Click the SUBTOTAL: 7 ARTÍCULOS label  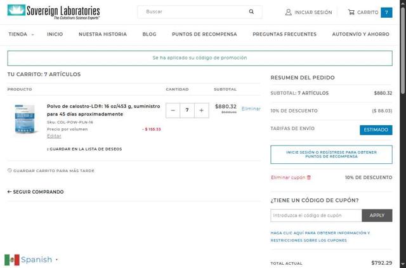pyautogui.click(x=299, y=93)
